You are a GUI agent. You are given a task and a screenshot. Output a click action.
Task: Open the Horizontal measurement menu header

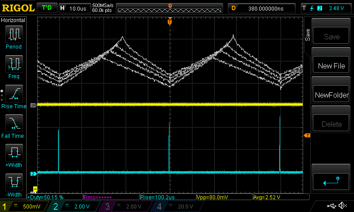point(13,20)
